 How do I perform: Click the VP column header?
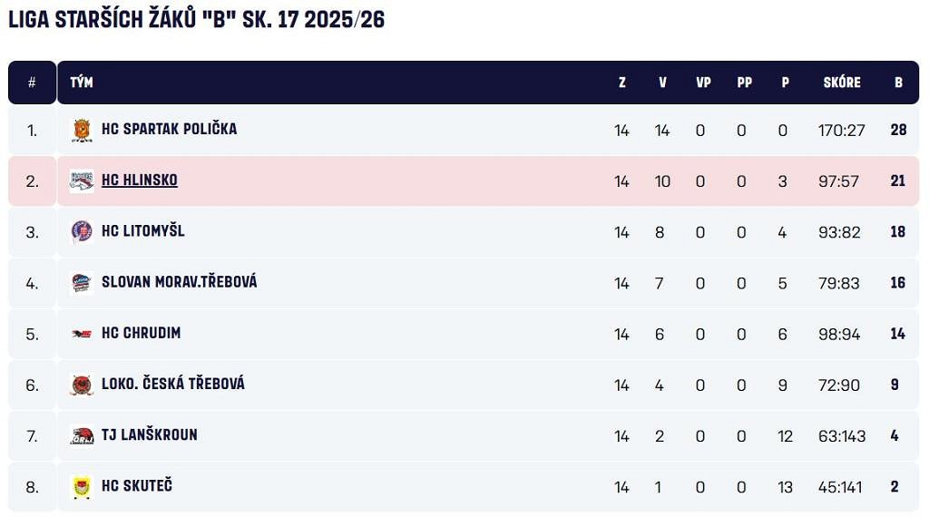coord(703,83)
